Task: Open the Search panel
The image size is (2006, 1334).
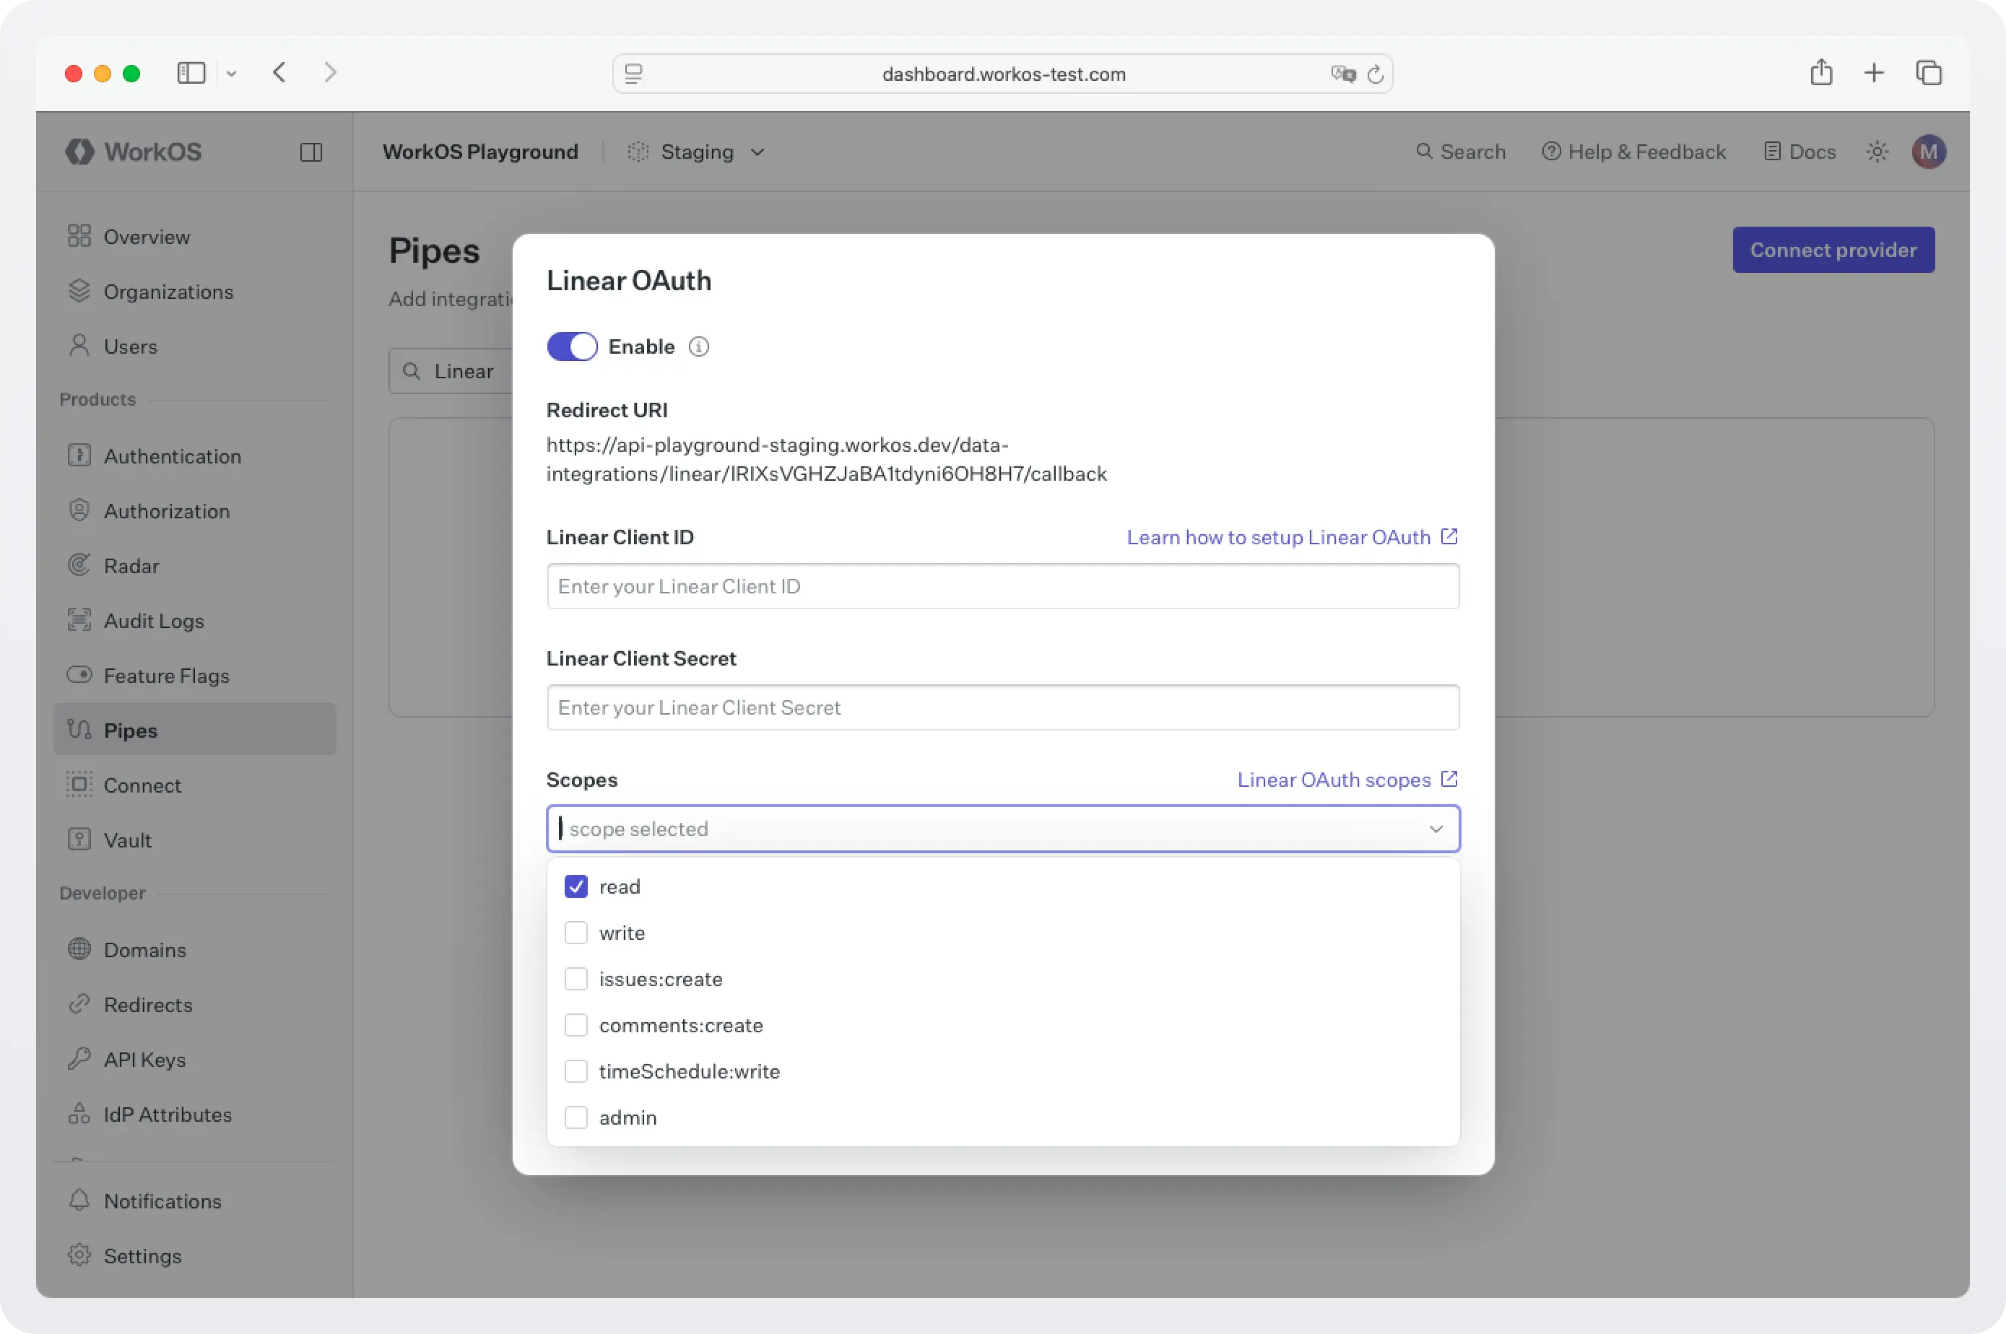Action: 1461,152
